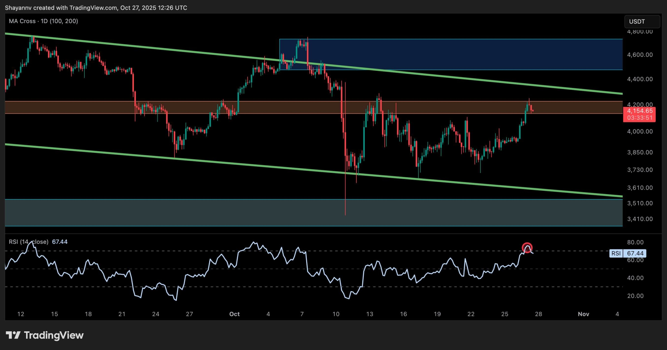Image resolution: width=667 pixels, height=350 pixels.
Task: Click the TradingView logo icon
Action: click(13, 335)
